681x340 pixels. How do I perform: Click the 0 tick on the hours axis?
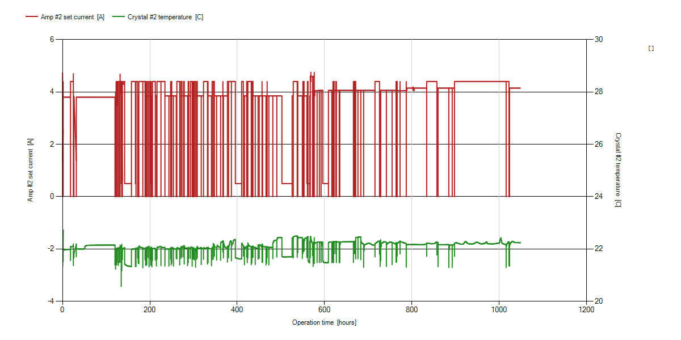point(62,310)
